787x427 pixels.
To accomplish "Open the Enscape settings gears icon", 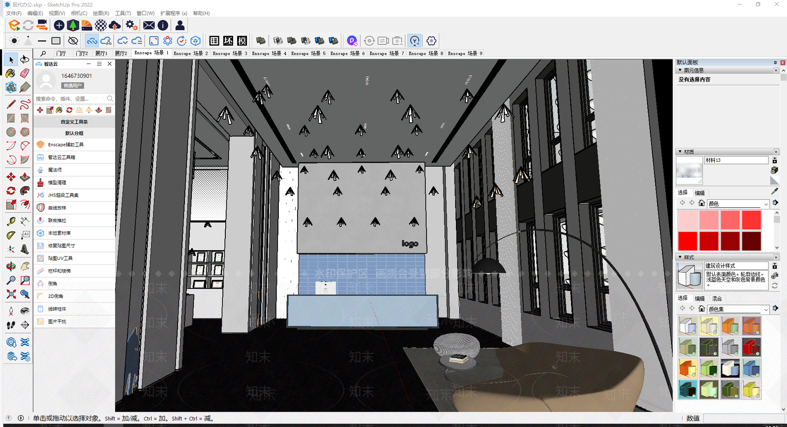I will [x=131, y=25].
